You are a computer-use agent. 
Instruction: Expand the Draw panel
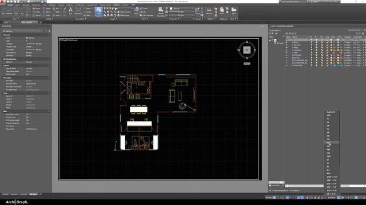click(15, 19)
